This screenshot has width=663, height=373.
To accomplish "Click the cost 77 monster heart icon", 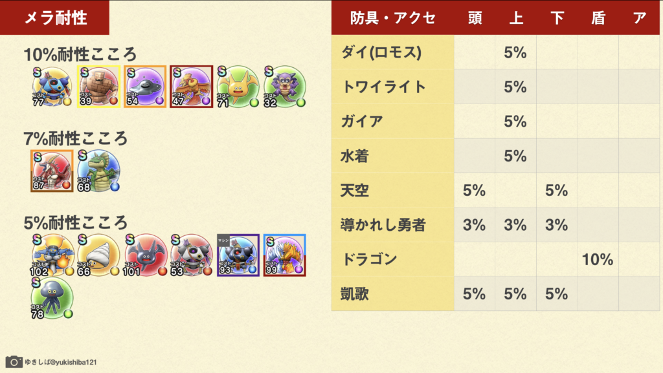I will (52, 87).
